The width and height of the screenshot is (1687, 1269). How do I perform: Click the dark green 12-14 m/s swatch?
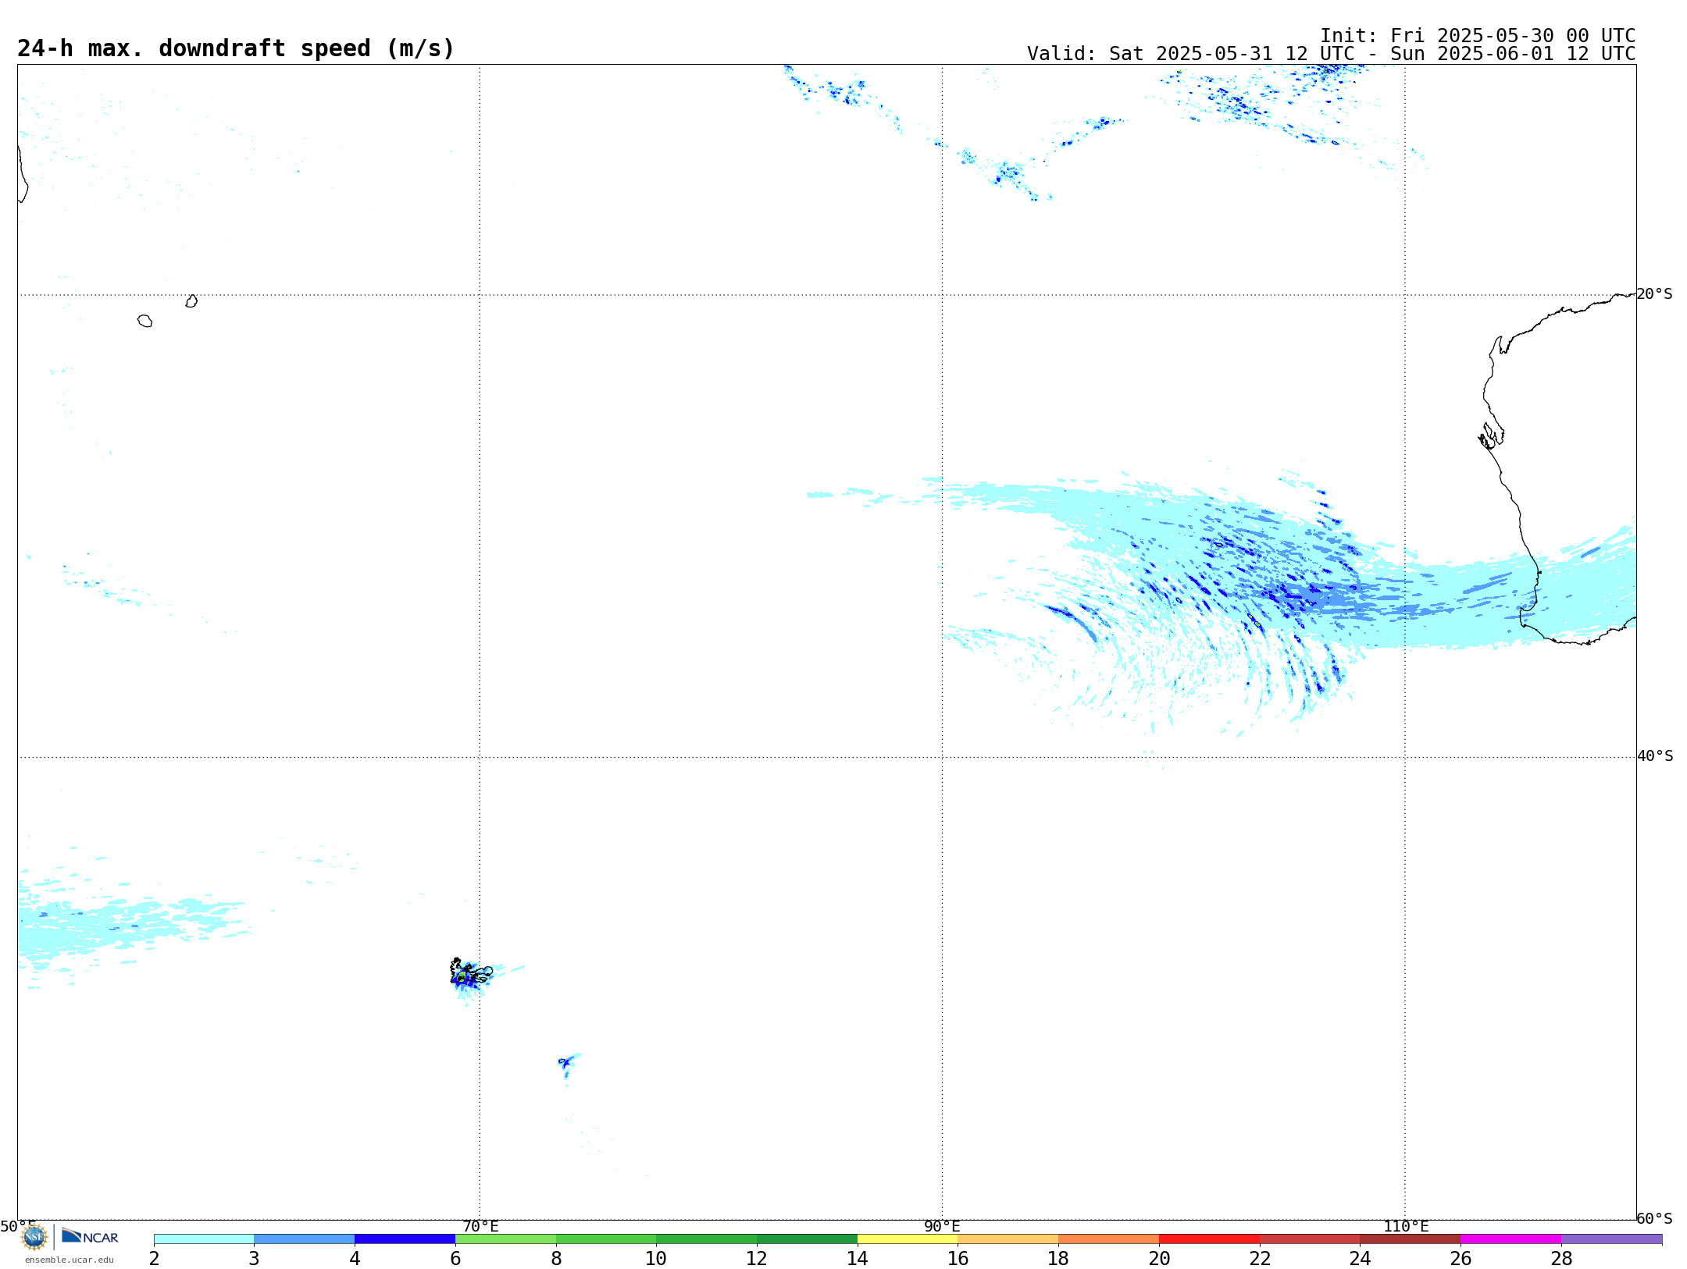(x=807, y=1239)
